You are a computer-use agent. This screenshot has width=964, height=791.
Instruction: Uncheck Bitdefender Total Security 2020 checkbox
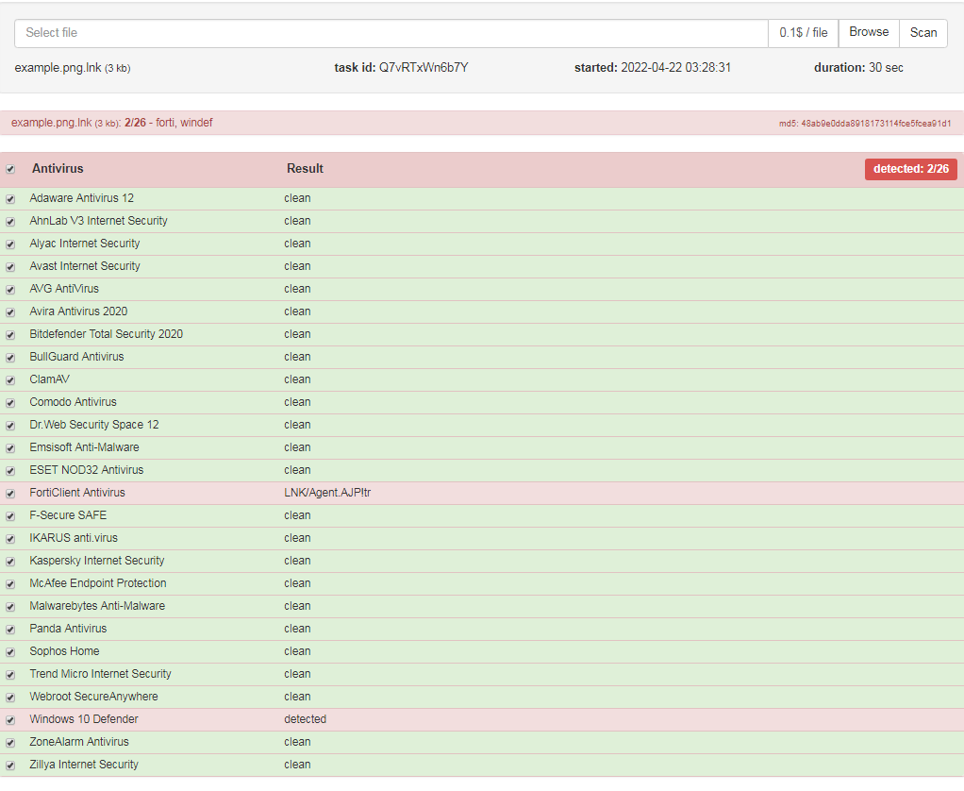pyautogui.click(x=10, y=335)
